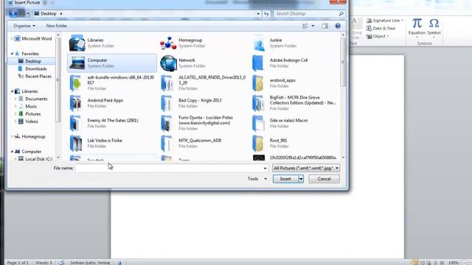
Task: Open the Libraries system folder icon
Action: coord(77,43)
